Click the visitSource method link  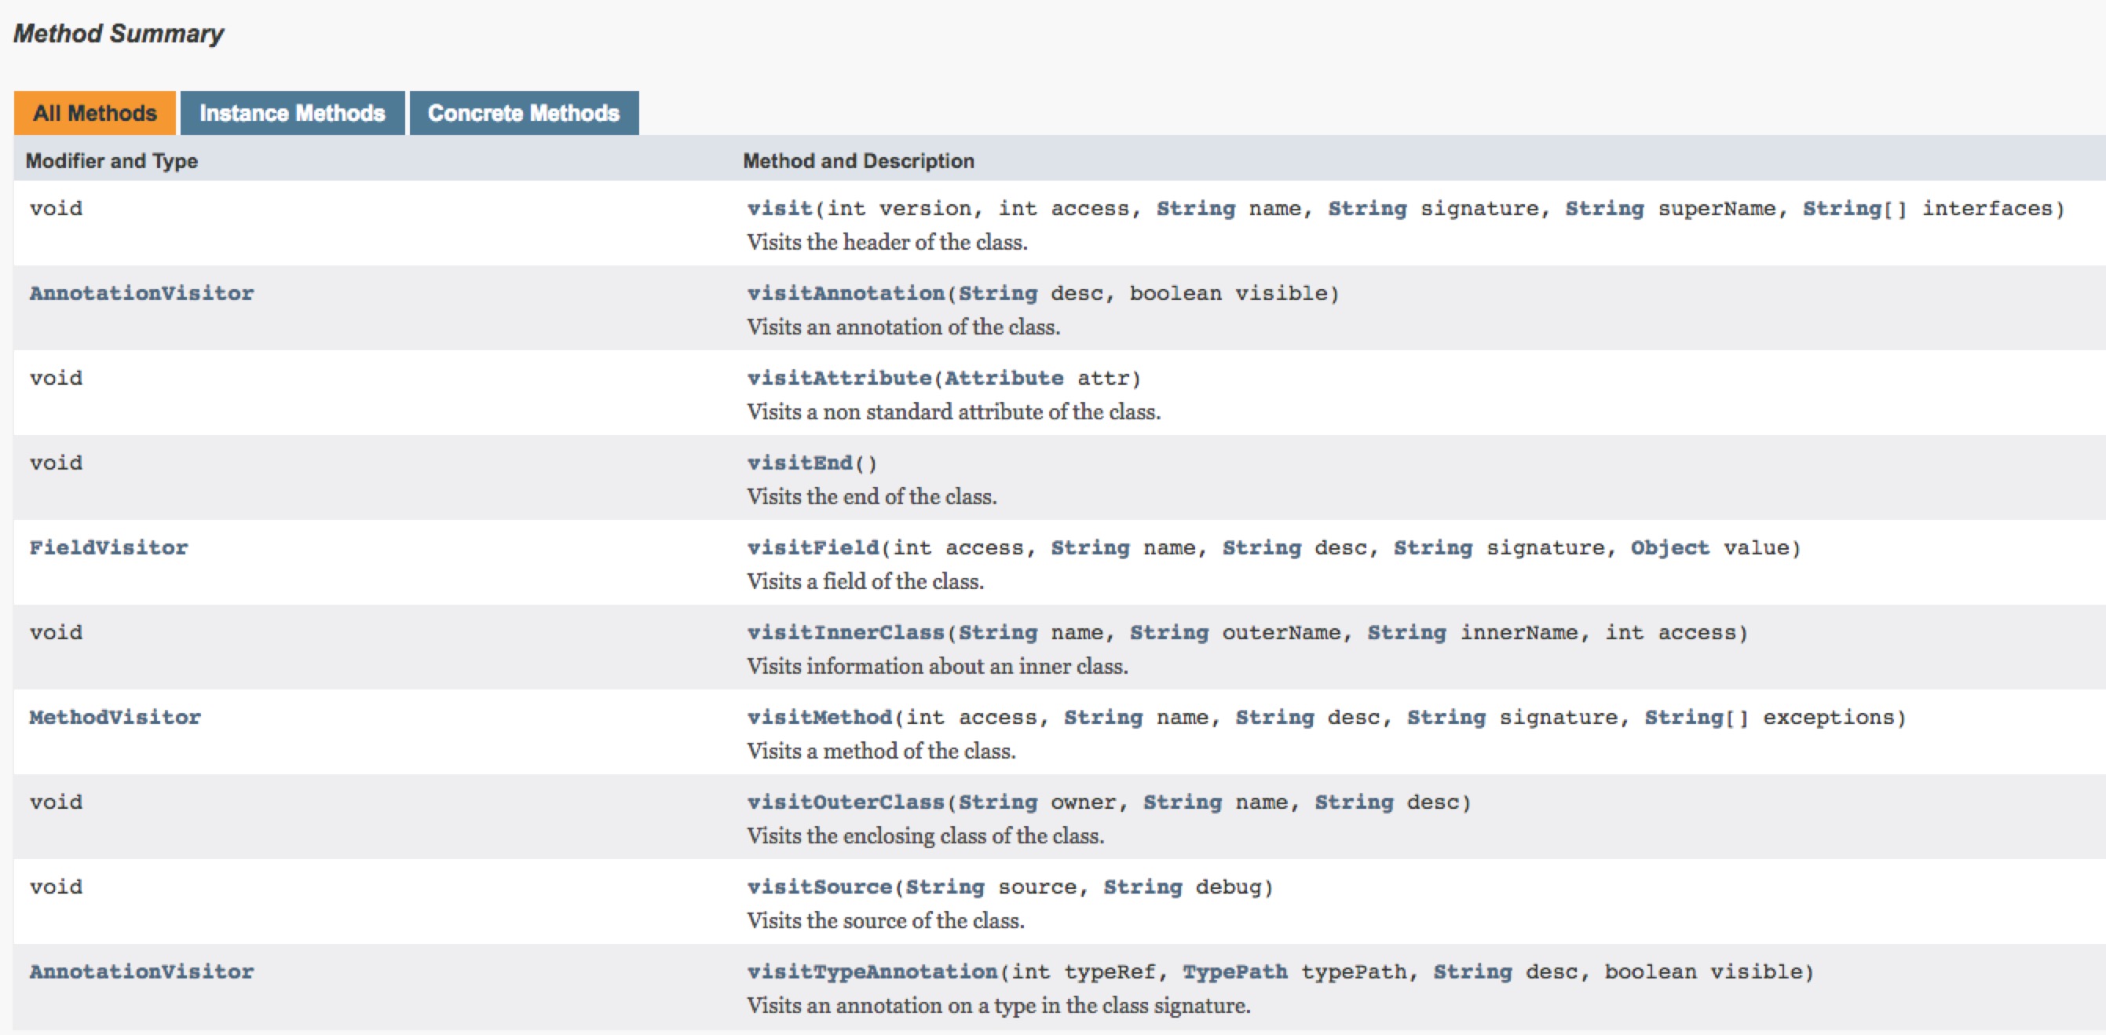coord(819,887)
